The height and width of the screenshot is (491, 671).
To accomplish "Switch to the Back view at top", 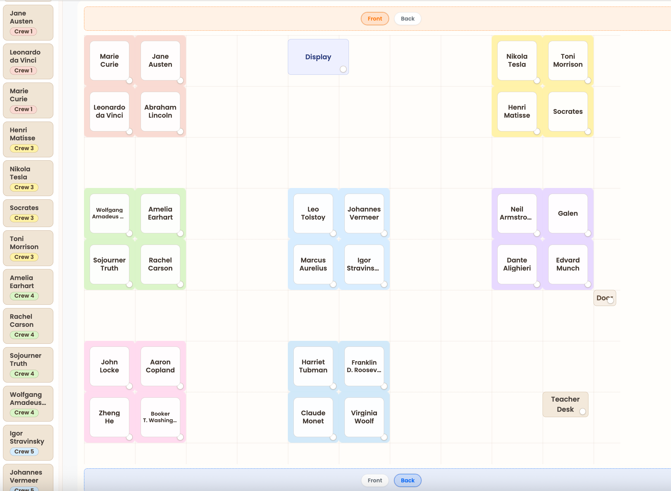I will [x=407, y=18].
